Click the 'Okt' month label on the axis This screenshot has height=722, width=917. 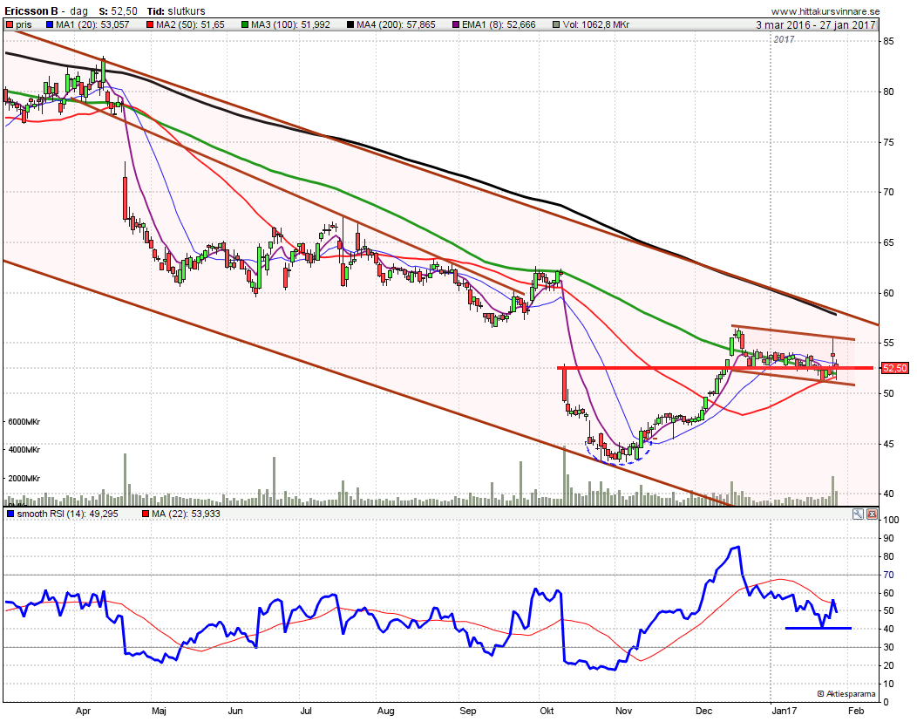point(547,711)
